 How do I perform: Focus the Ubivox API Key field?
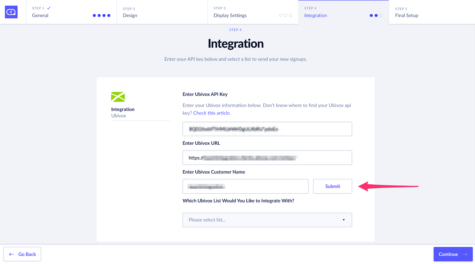[267, 129]
